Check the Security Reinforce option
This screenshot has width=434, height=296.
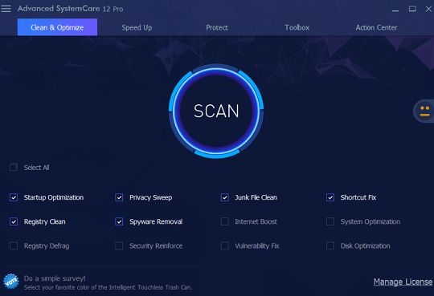point(119,245)
